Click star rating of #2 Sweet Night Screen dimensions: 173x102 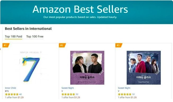tap(68, 94)
